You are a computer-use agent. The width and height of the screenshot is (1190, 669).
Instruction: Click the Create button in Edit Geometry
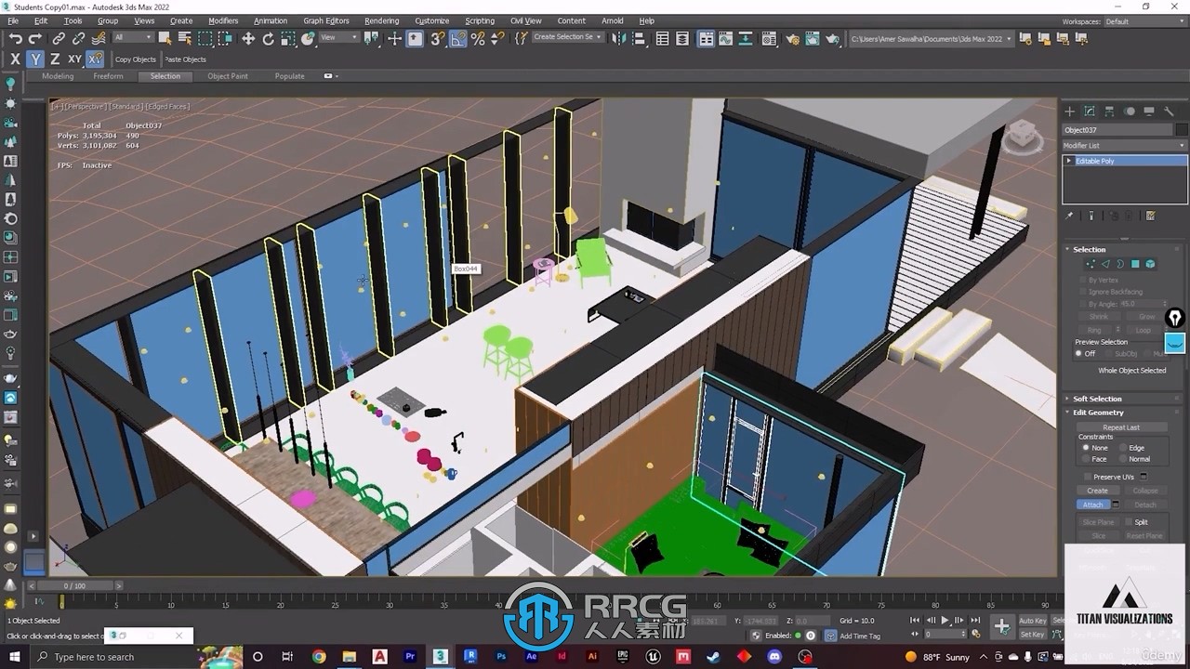(1098, 491)
